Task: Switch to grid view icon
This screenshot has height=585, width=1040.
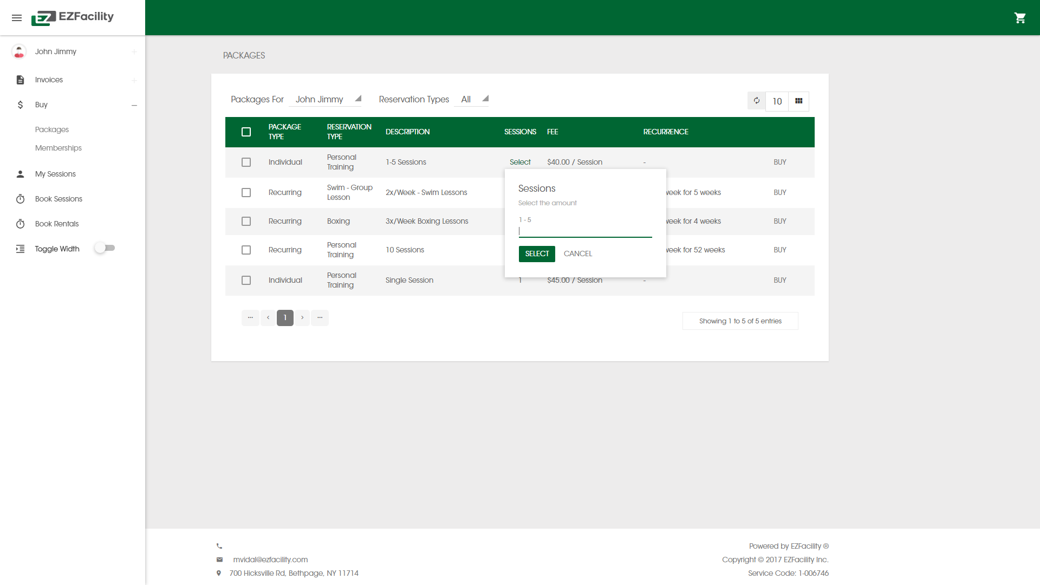Action: click(x=798, y=101)
